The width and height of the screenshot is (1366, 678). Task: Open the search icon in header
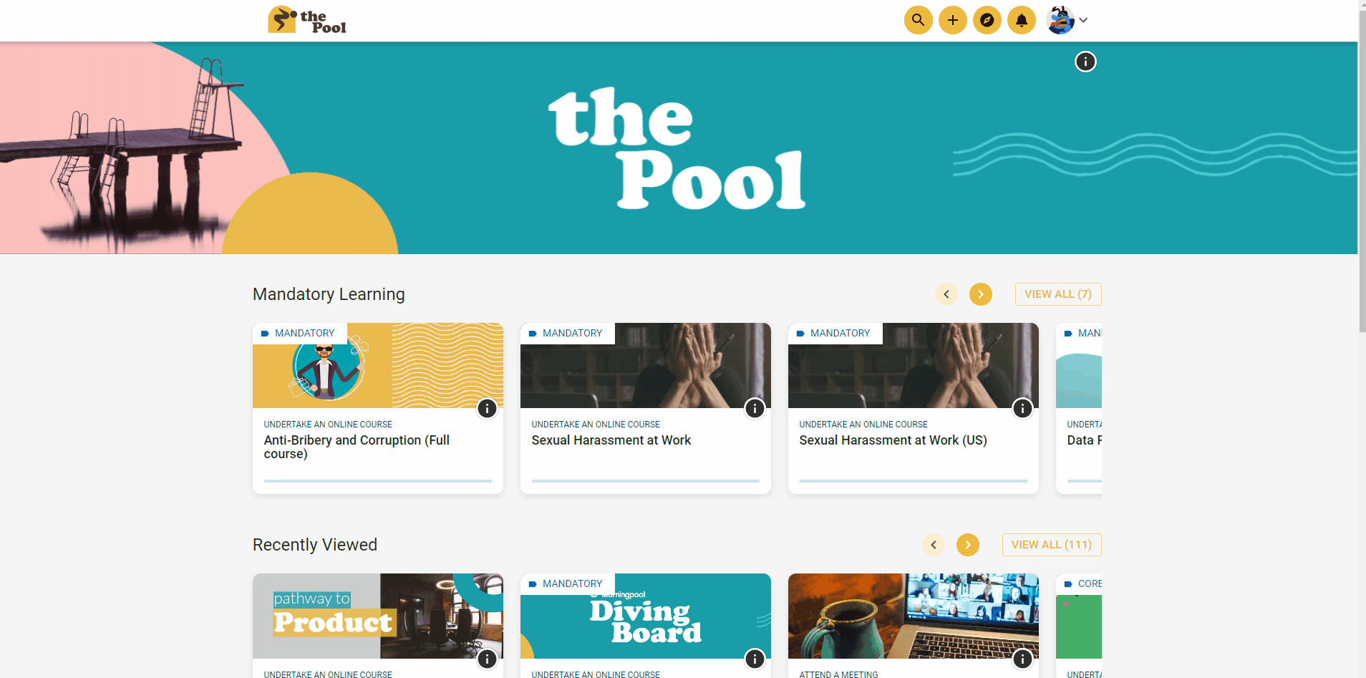tap(918, 20)
